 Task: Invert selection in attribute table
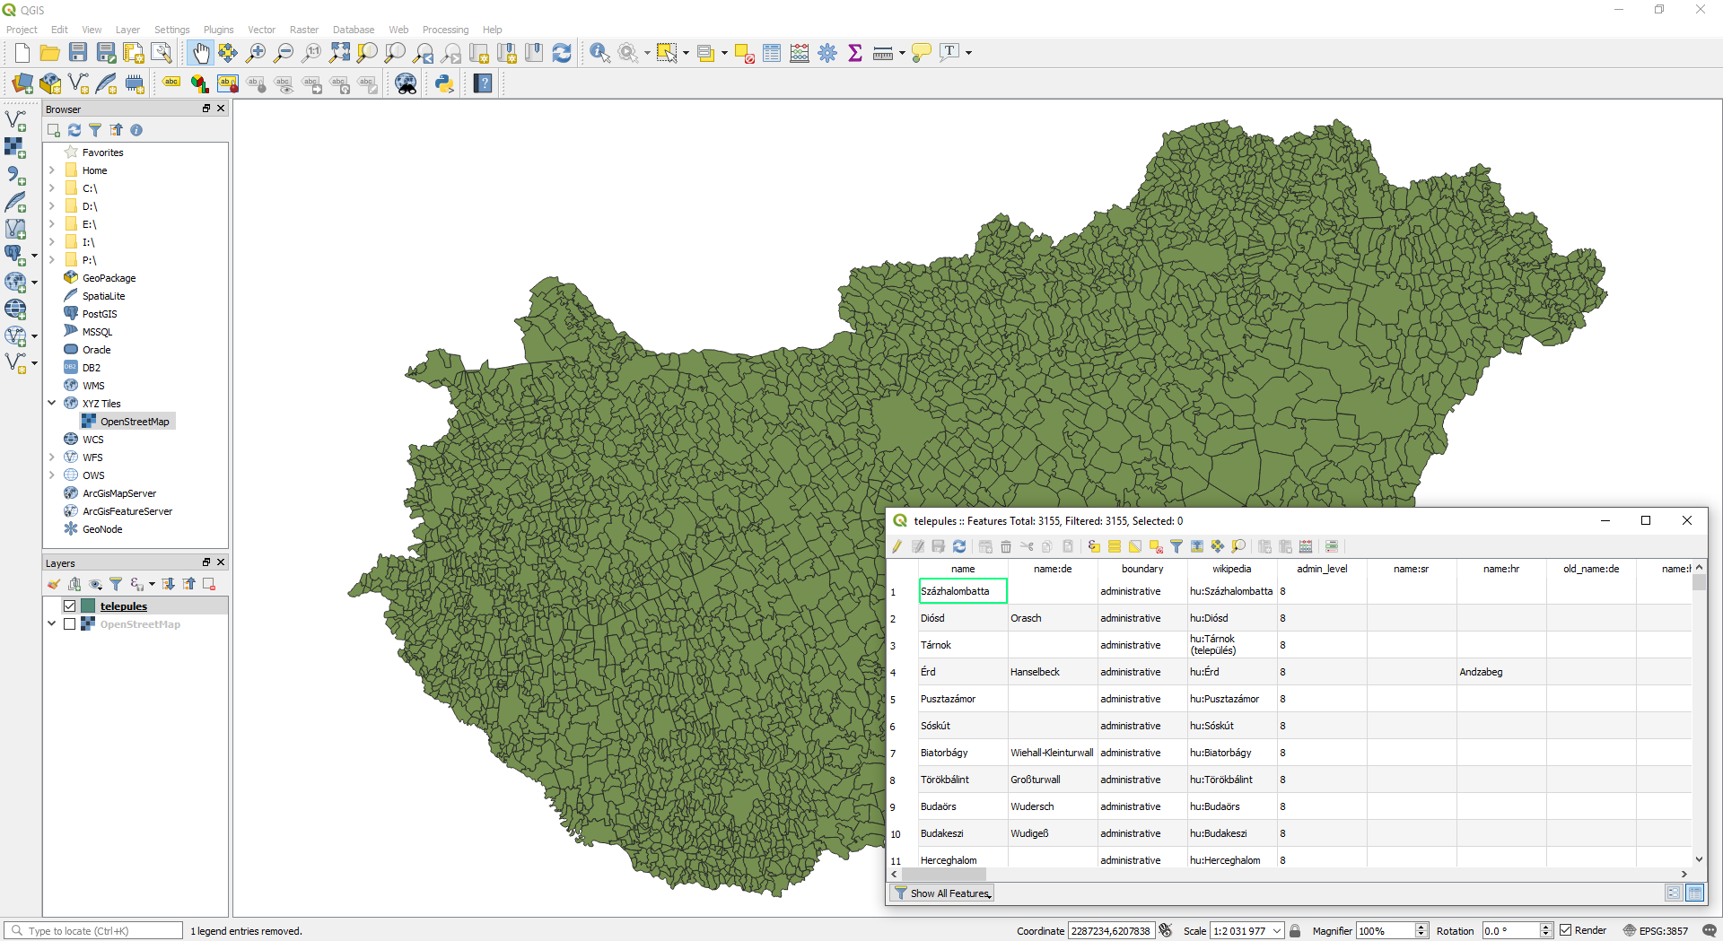[1134, 546]
